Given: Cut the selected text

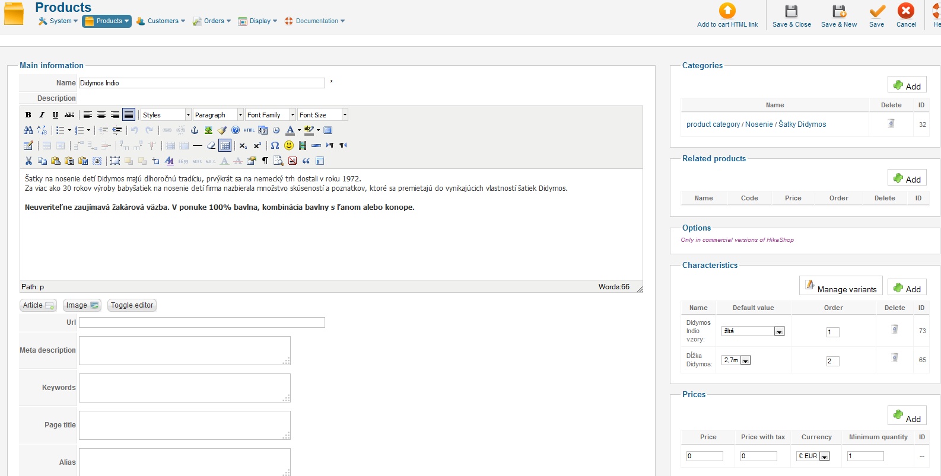Looking at the screenshot, I should (28, 161).
